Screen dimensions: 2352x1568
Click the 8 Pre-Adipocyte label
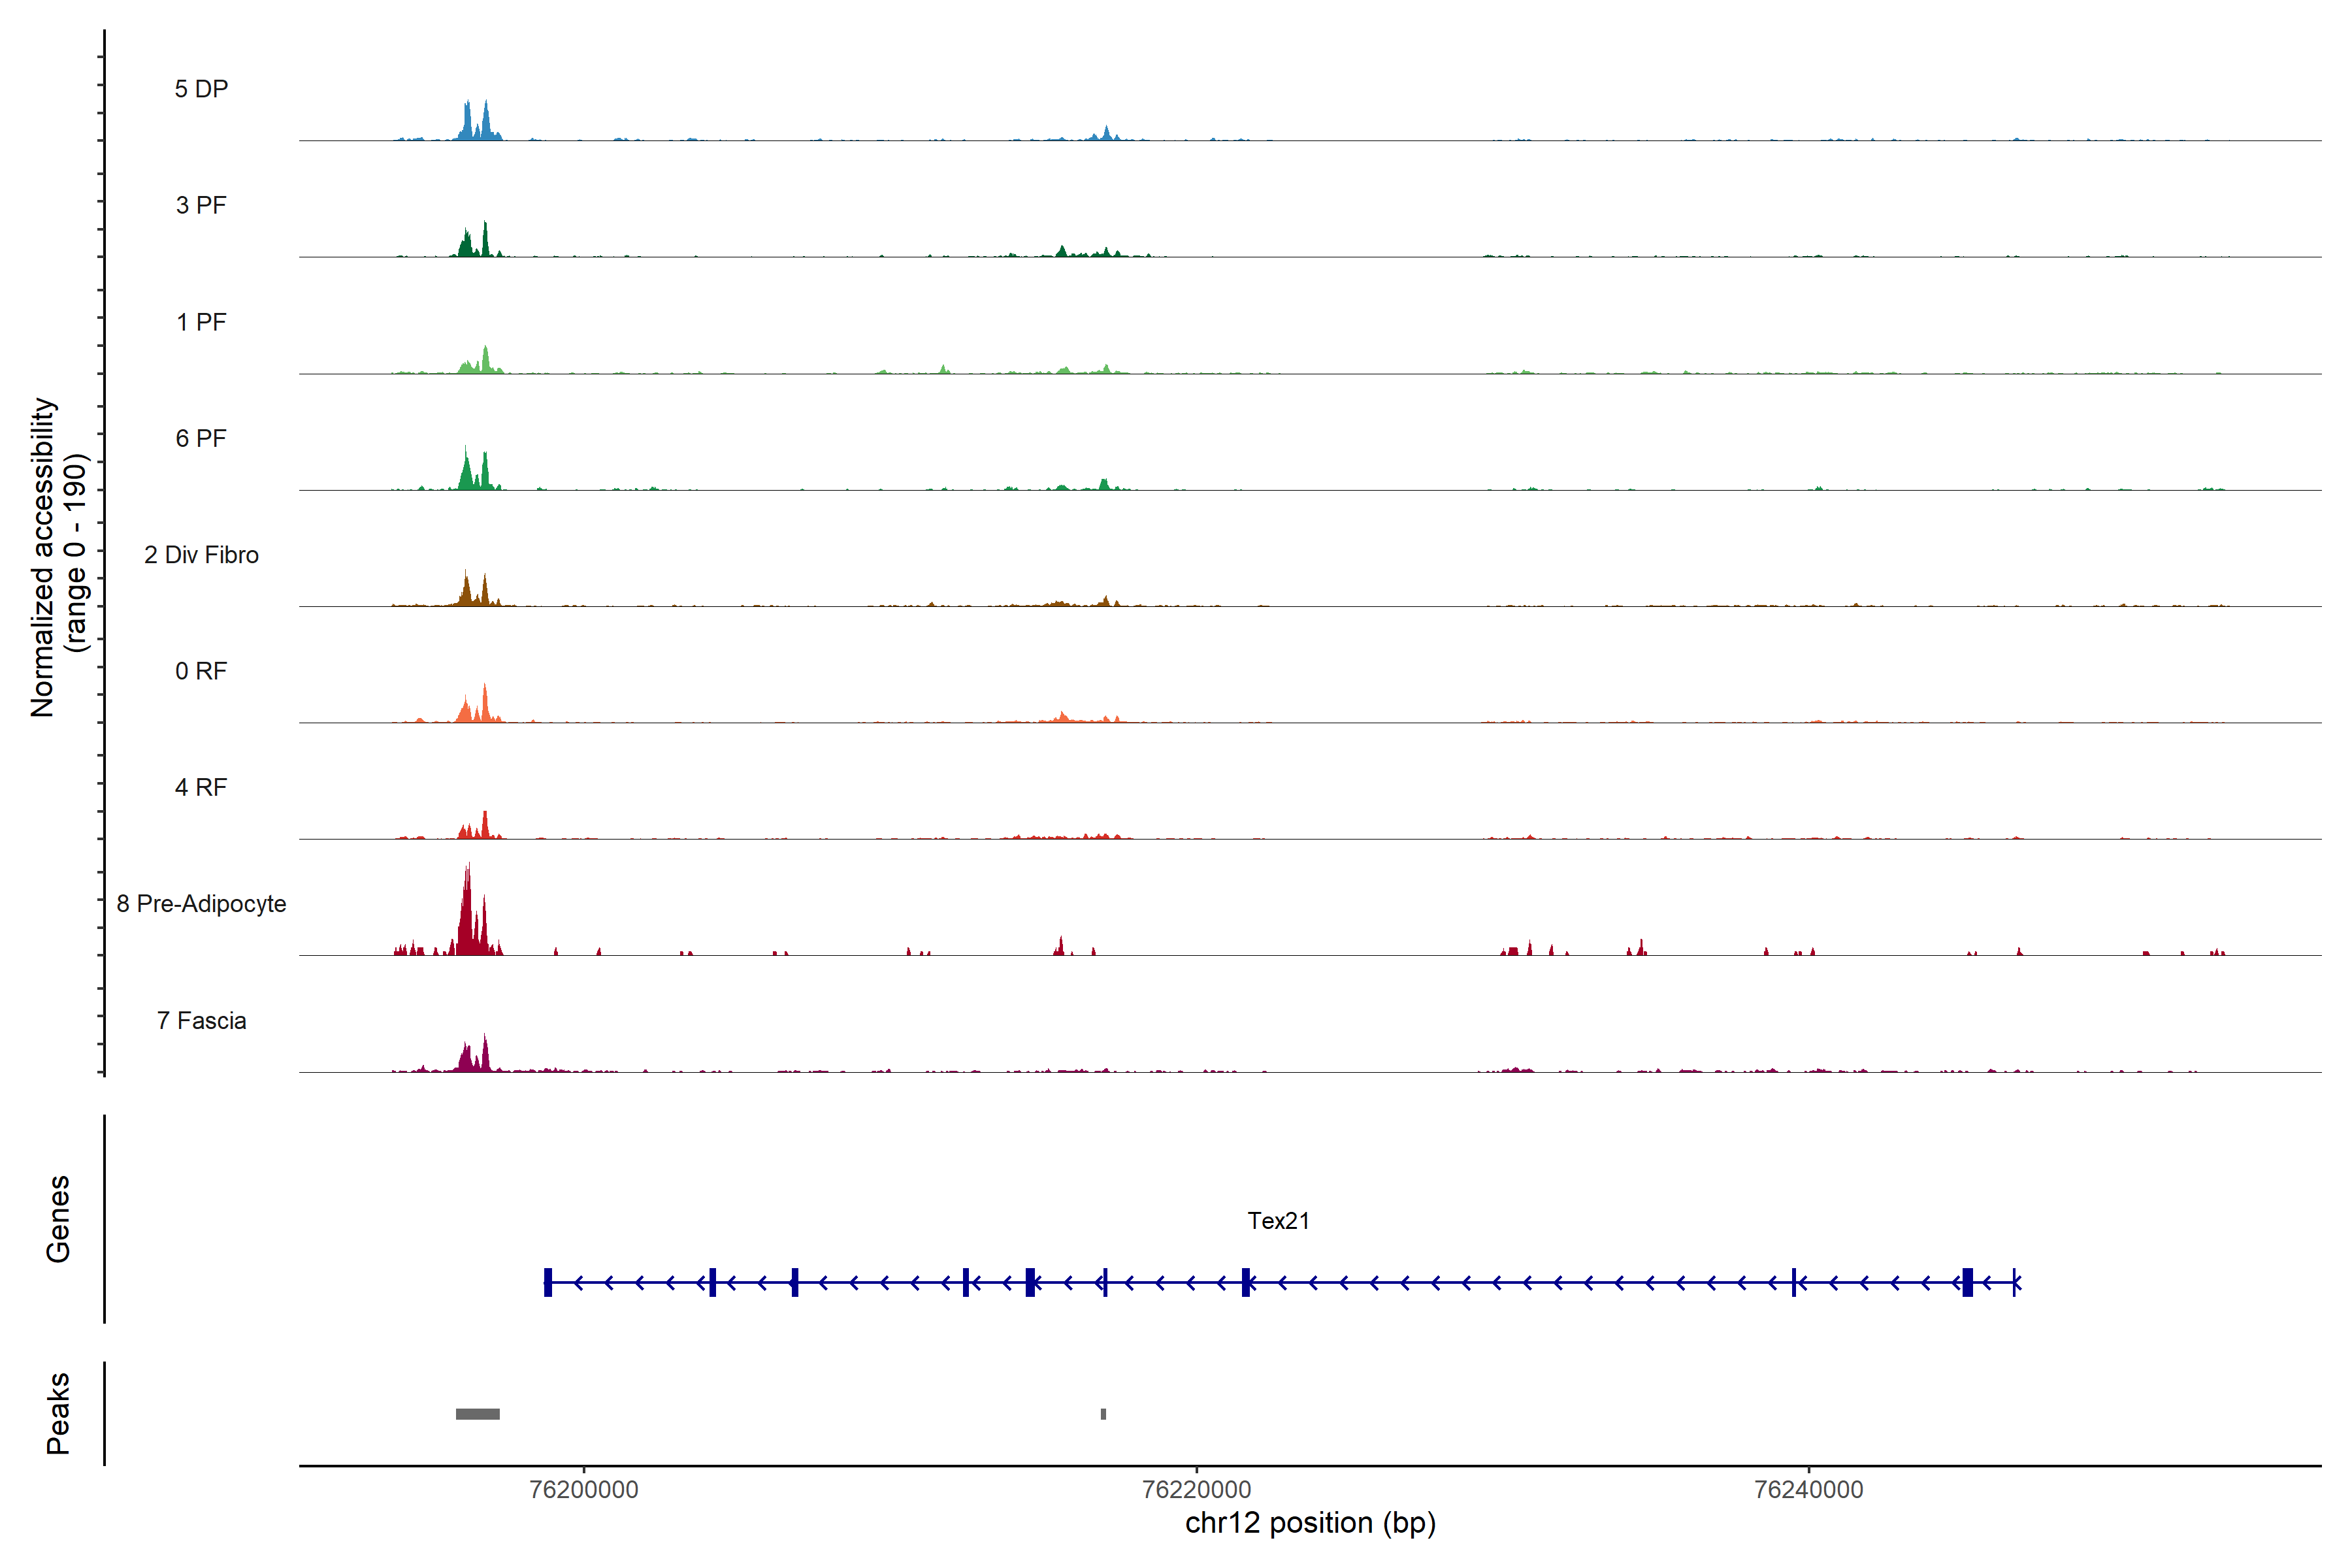tap(201, 904)
